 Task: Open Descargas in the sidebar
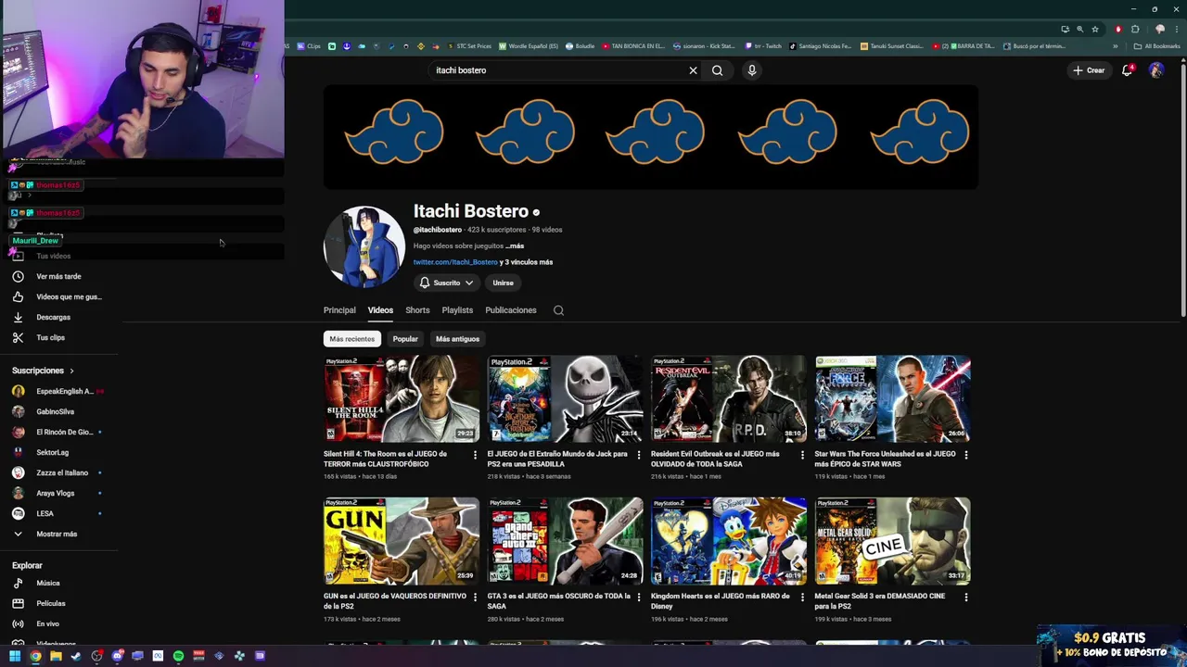point(42,317)
